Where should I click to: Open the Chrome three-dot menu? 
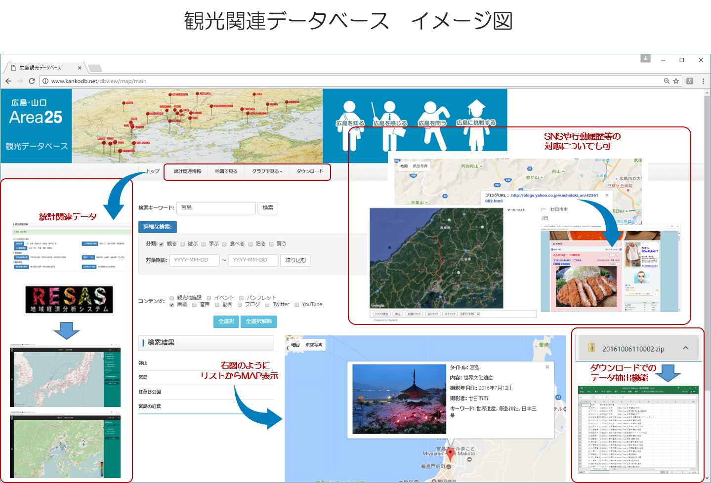coord(703,81)
